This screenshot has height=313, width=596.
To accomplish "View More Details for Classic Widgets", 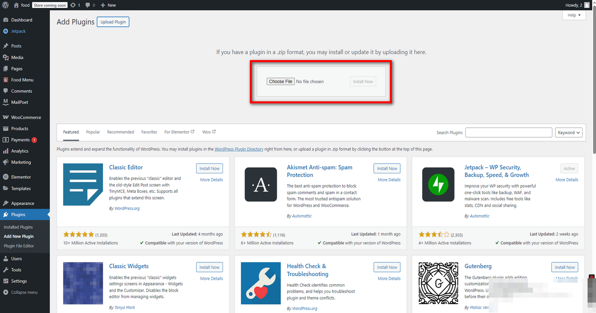I will click(x=212, y=279).
